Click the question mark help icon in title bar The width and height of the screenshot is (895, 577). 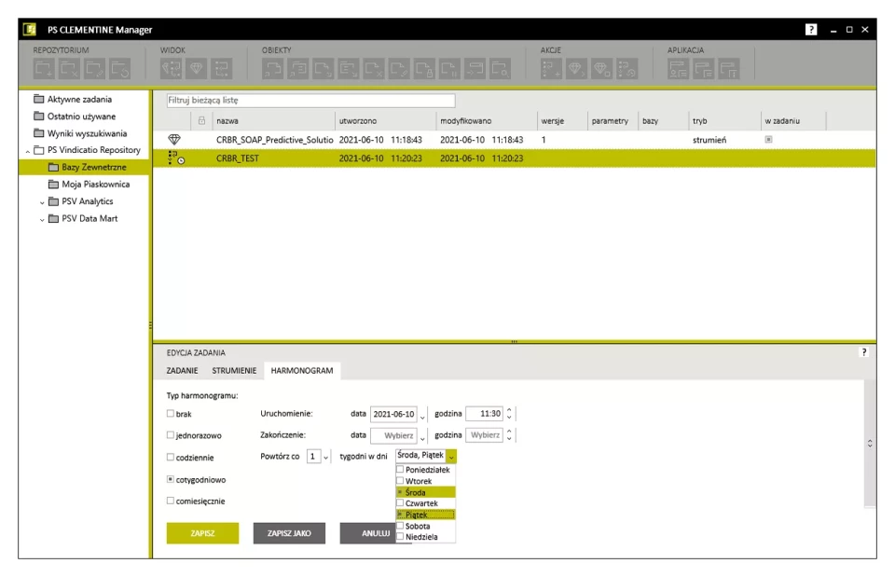pyautogui.click(x=811, y=30)
